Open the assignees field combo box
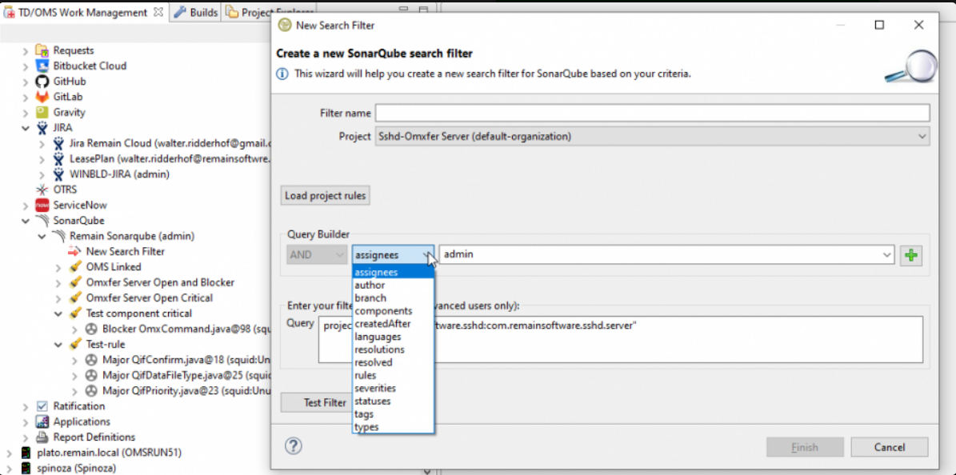 point(394,255)
